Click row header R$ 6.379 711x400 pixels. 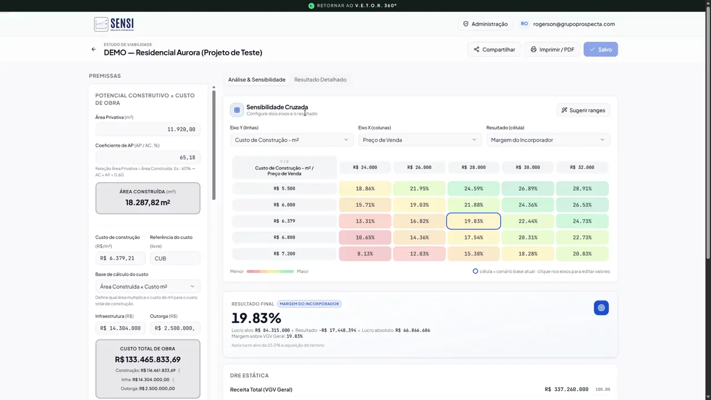[284, 221]
